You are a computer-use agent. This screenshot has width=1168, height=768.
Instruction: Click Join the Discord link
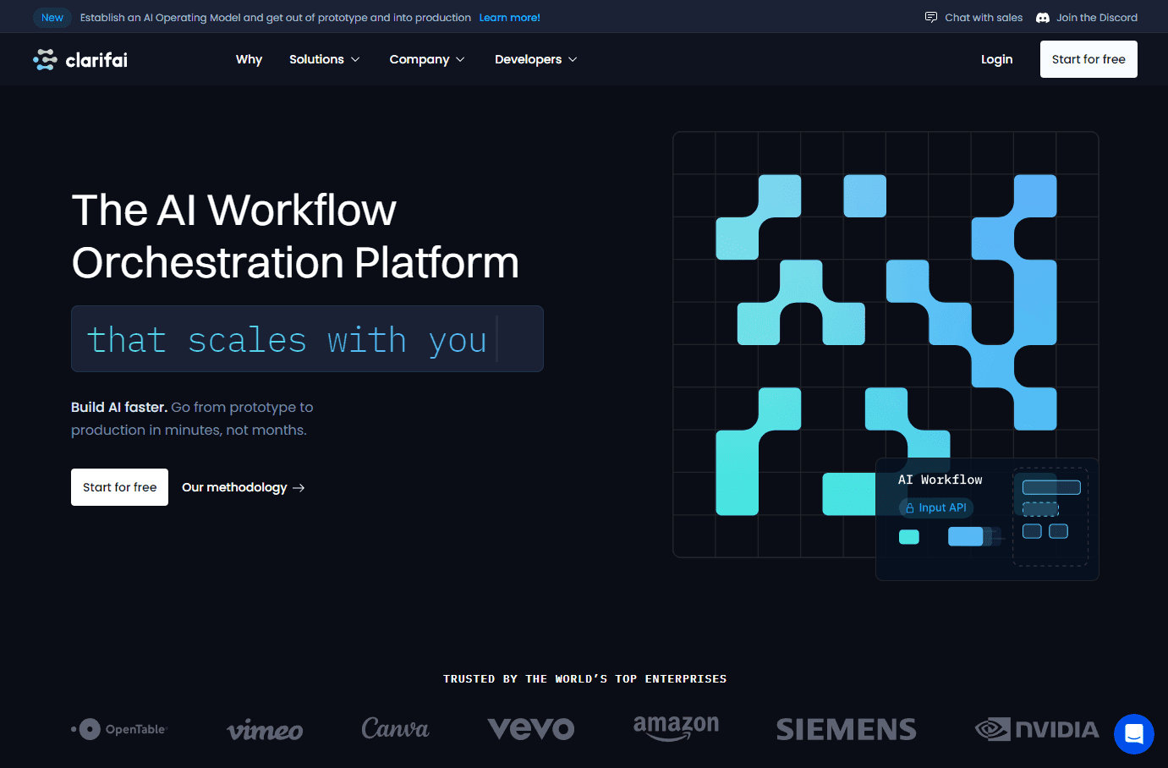pos(1087,17)
